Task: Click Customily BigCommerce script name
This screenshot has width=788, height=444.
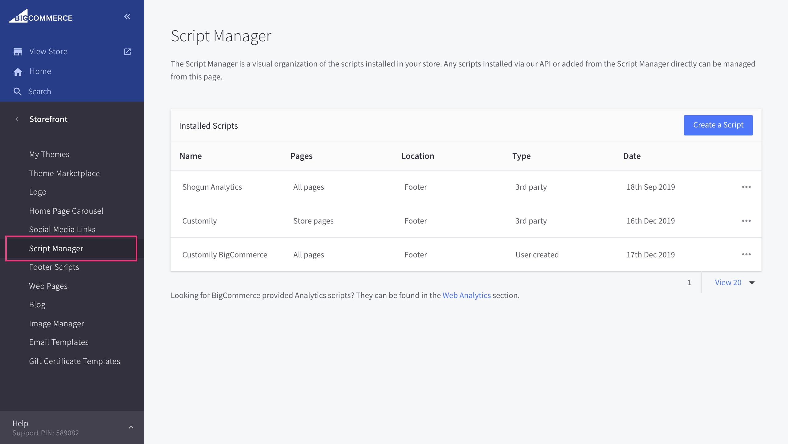Action: coord(225,255)
